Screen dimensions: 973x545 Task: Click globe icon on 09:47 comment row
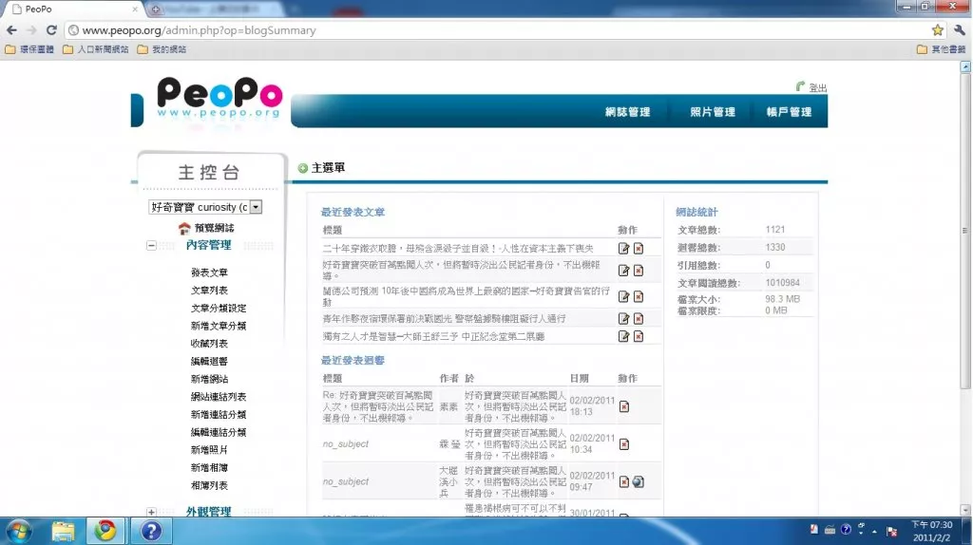[x=638, y=481]
